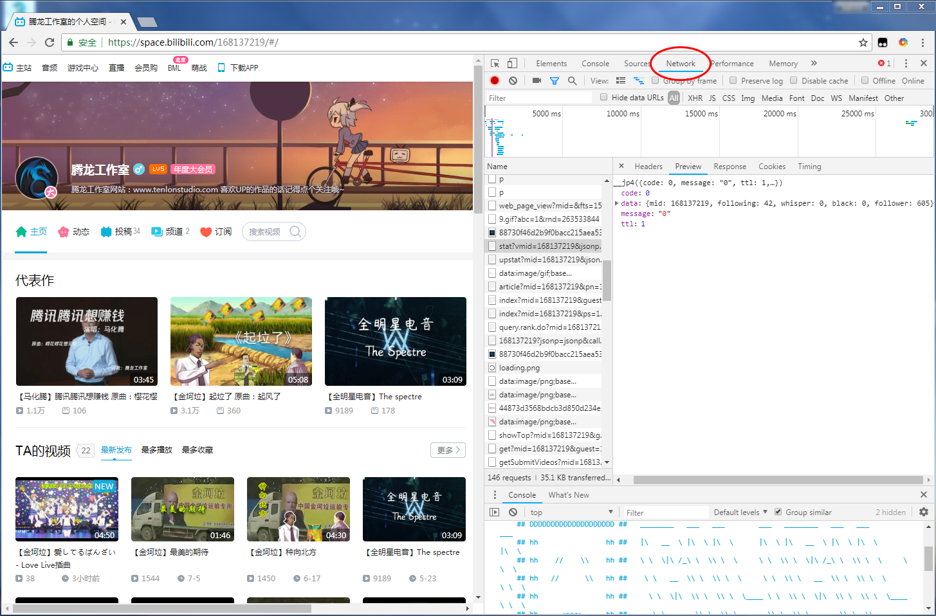Open the Chrome three-dot menu
Viewport: 936px width, 616px height.
(x=922, y=42)
